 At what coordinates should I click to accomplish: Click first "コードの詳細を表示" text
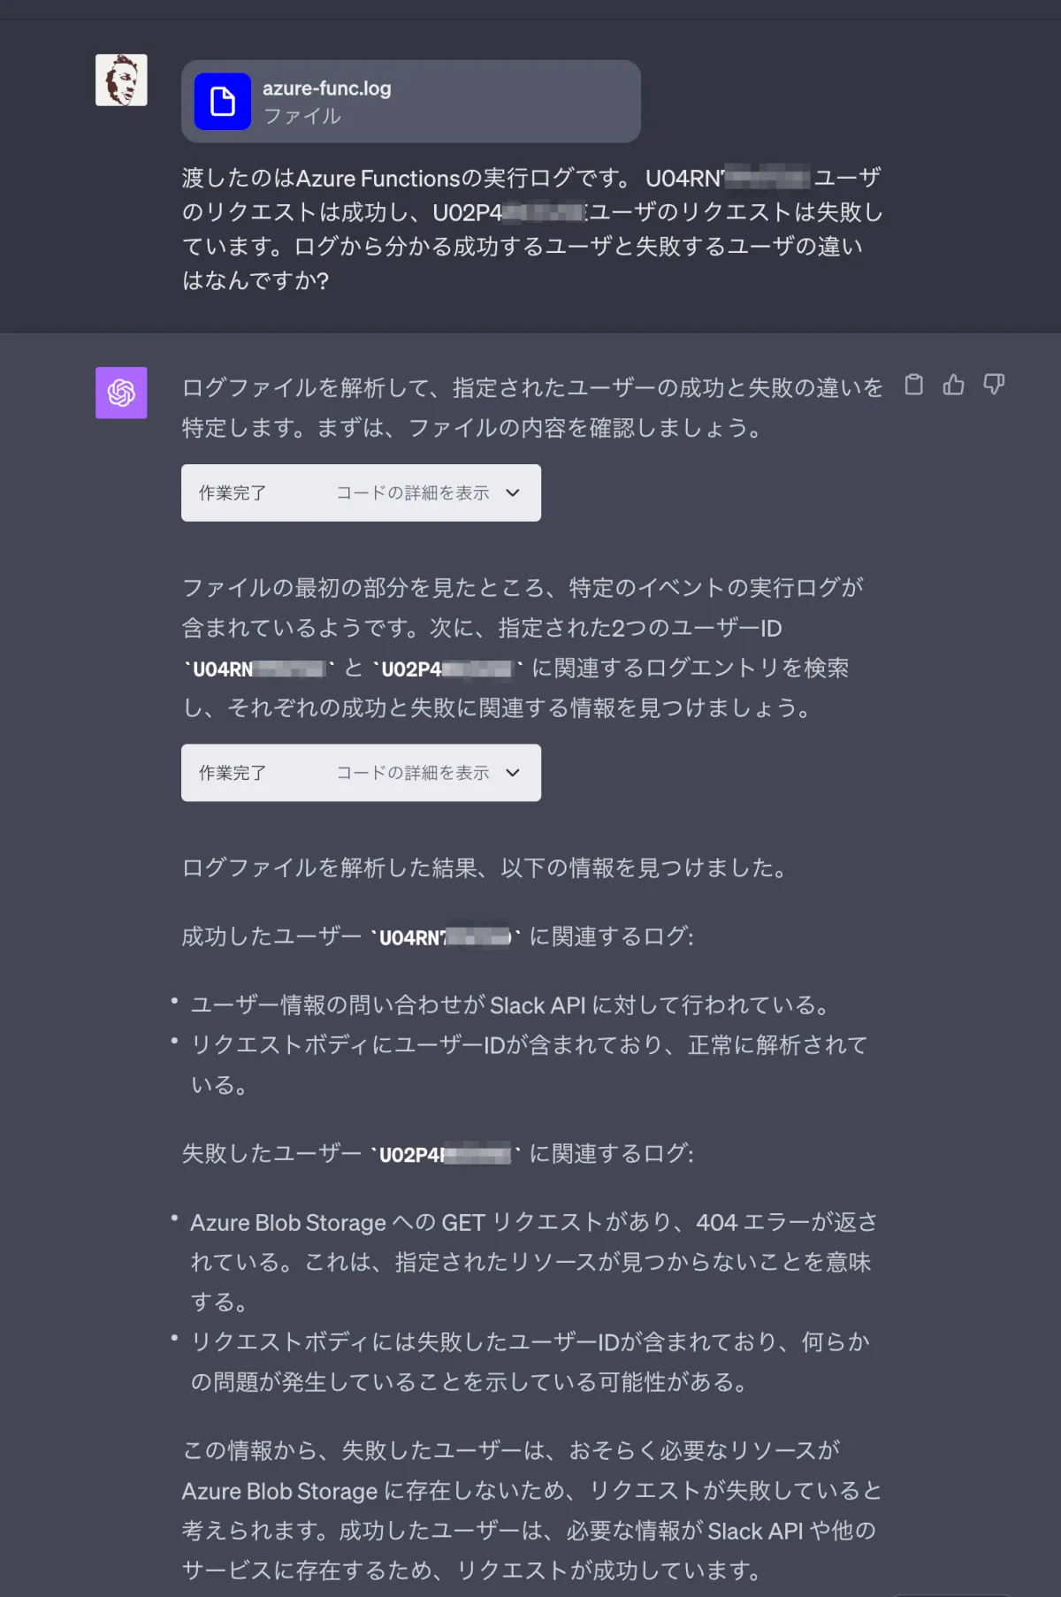412,493
